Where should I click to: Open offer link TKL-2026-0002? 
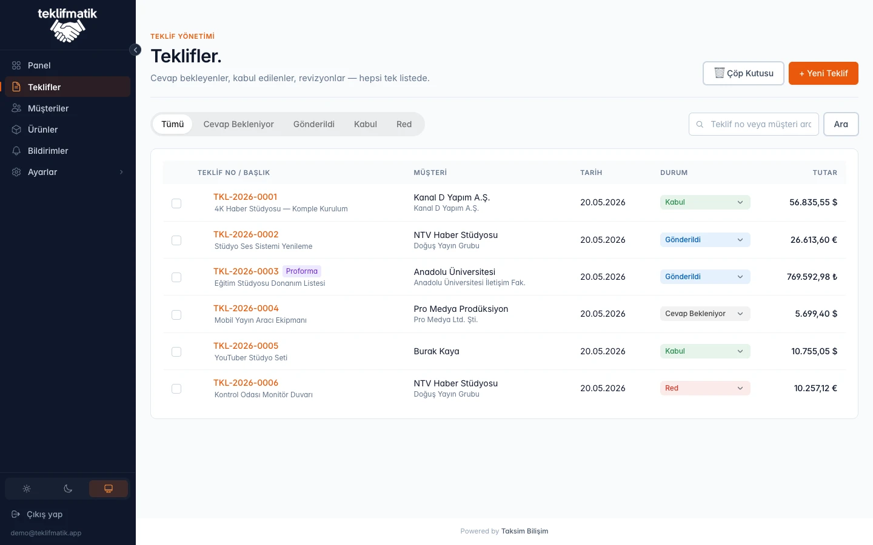tap(246, 234)
